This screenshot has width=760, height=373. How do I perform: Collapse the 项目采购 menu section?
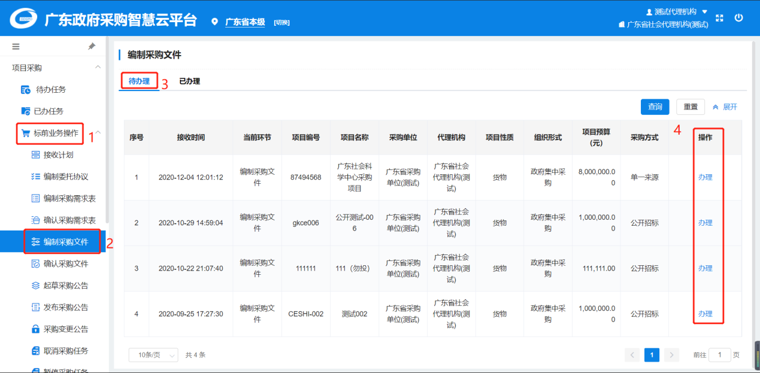point(98,68)
